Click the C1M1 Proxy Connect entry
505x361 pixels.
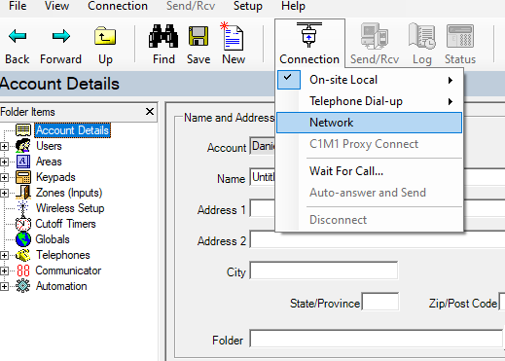click(x=369, y=144)
